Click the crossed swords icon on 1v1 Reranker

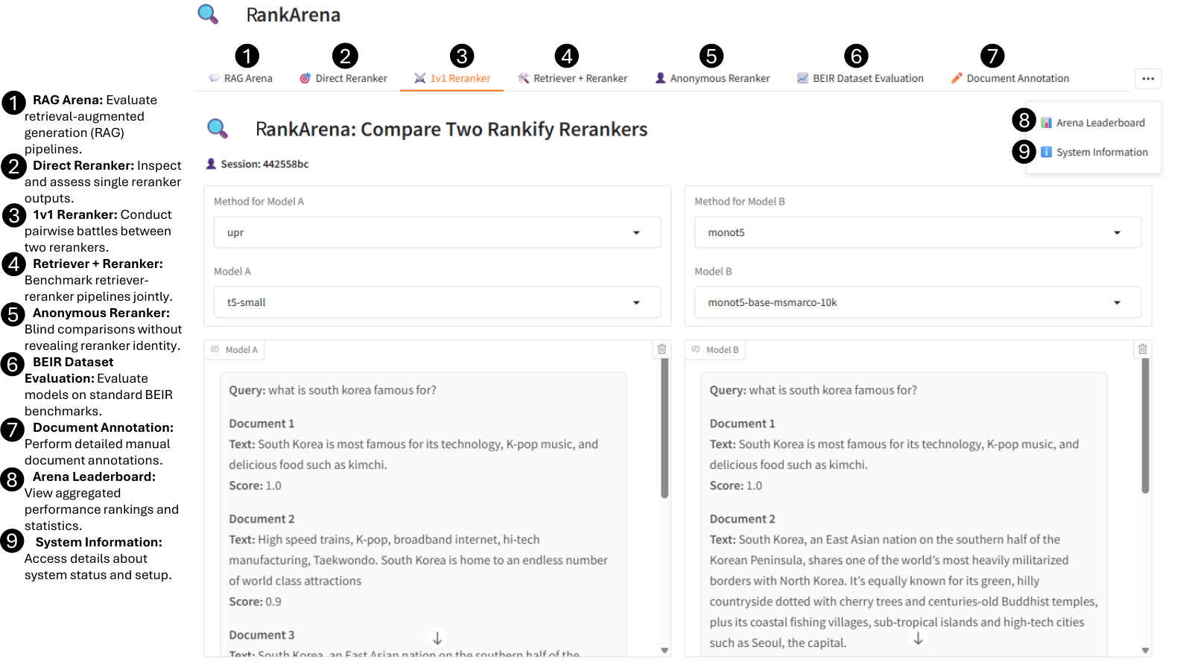pyautogui.click(x=420, y=78)
